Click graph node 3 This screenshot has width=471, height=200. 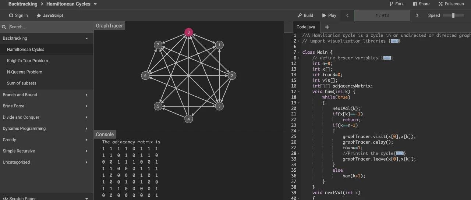pyautogui.click(x=219, y=106)
